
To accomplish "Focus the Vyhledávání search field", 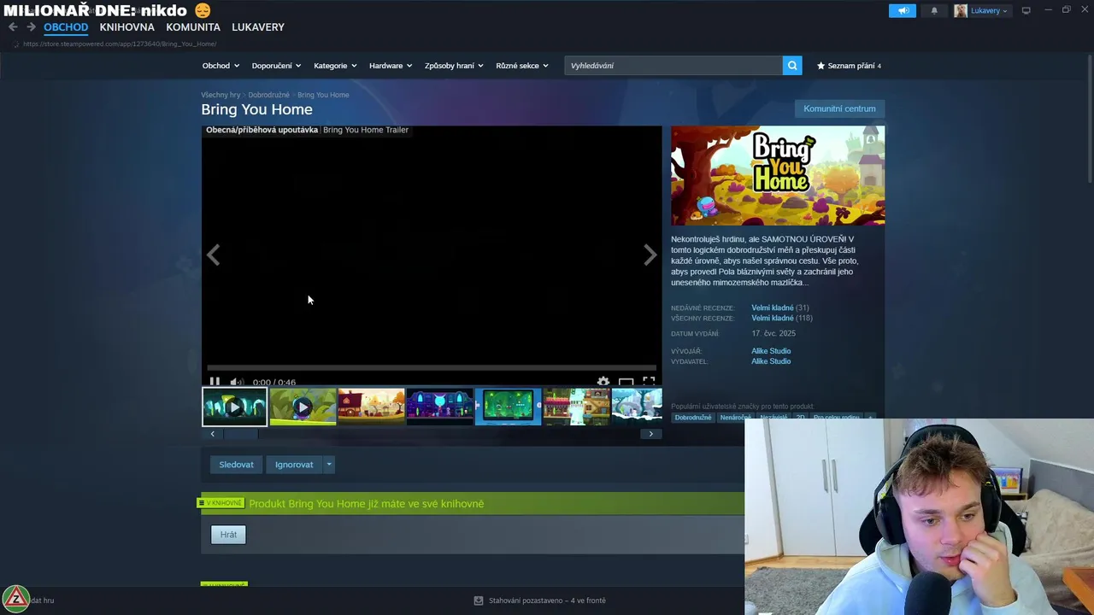I will click(x=673, y=66).
